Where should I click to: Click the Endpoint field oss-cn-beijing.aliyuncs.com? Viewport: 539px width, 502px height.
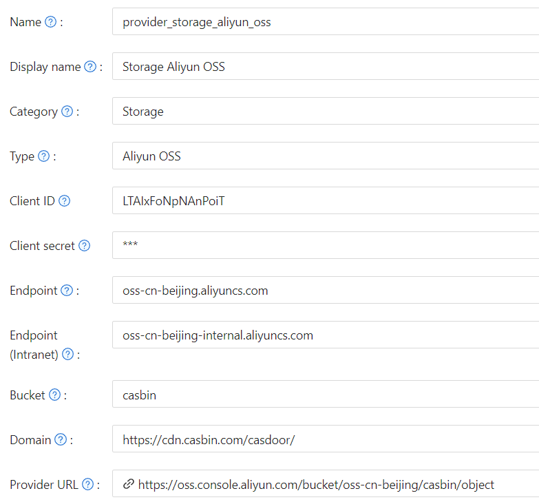pyautogui.click(x=325, y=291)
